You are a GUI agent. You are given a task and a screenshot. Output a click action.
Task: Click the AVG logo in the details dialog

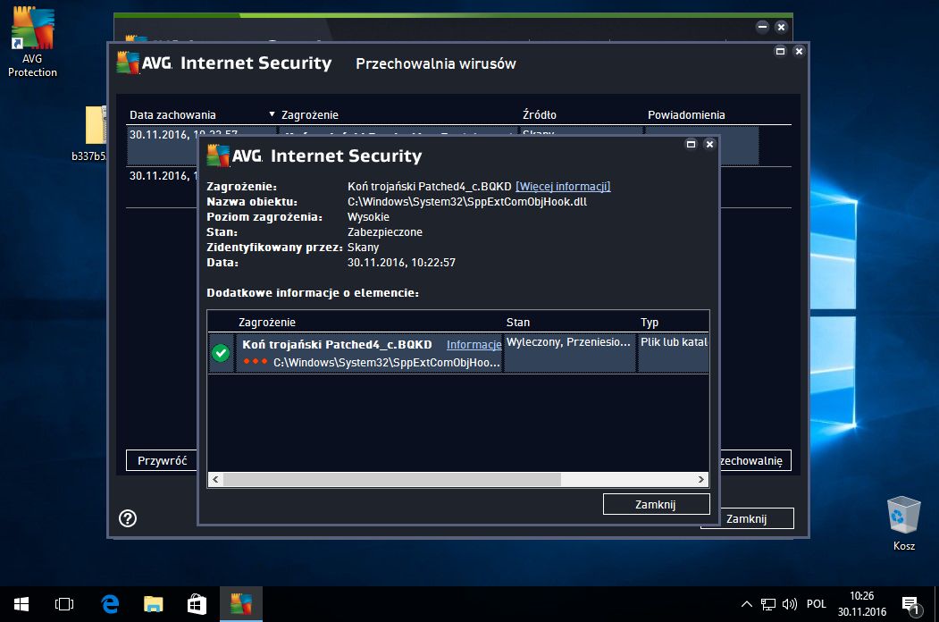pyautogui.click(x=217, y=155)
